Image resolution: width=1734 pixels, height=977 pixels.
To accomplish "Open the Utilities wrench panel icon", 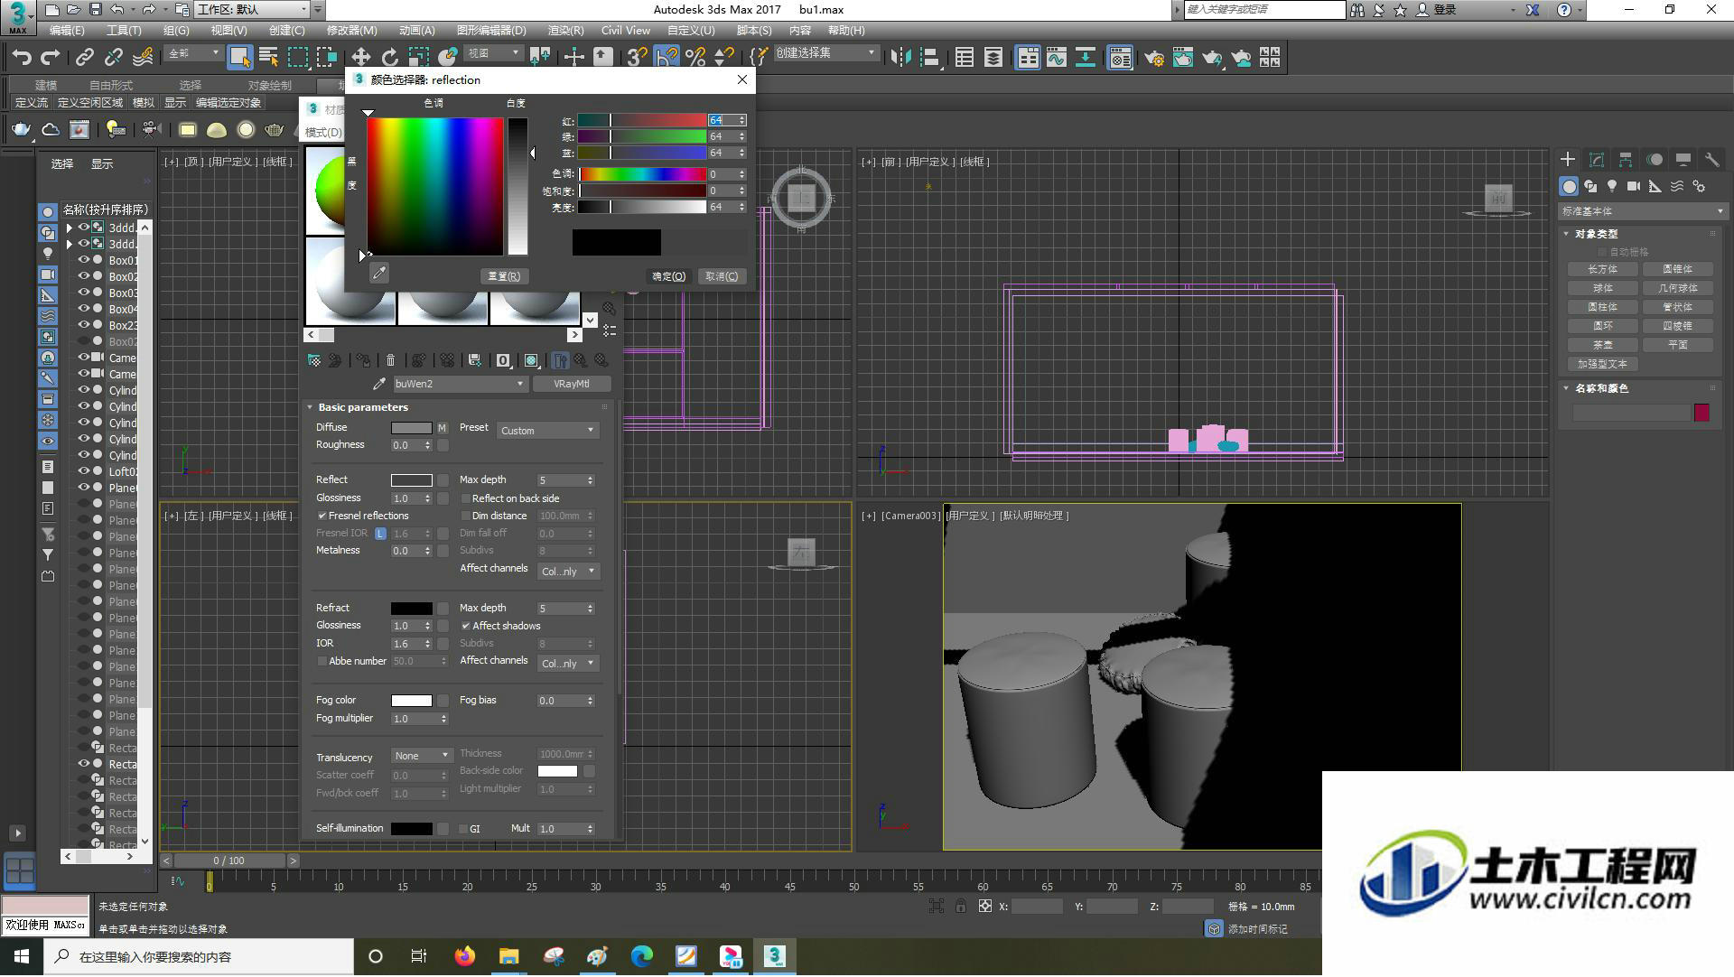I will (1711, 159).
